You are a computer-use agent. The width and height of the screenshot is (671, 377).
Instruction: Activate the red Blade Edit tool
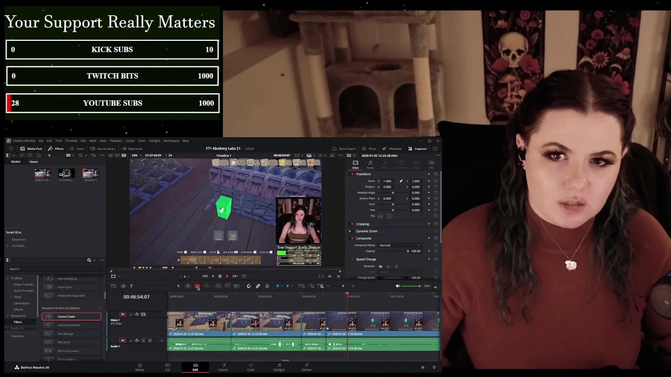click(x=197, y=286)
